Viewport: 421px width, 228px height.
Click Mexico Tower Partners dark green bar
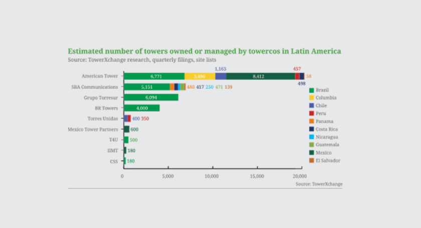(127, 129)
